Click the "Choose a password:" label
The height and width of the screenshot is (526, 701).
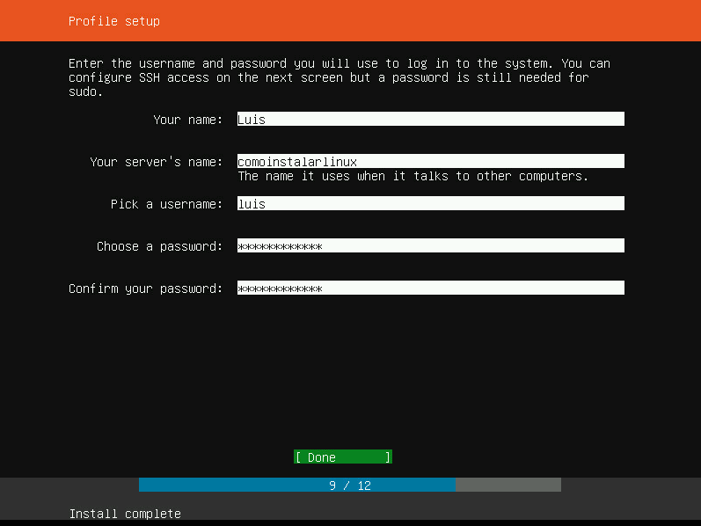point(159,246)
